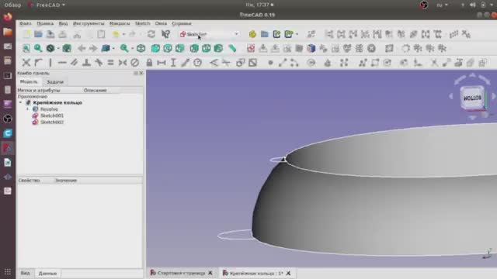Switch to the Модель tab
497x279 pixels.
click(x=29, y=81)
